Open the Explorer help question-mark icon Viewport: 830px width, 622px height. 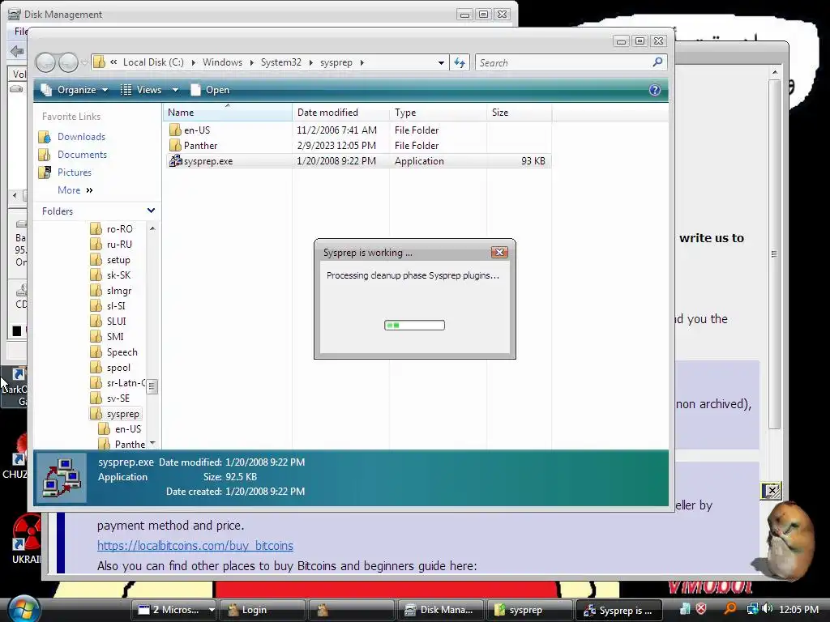coord(655,90)
